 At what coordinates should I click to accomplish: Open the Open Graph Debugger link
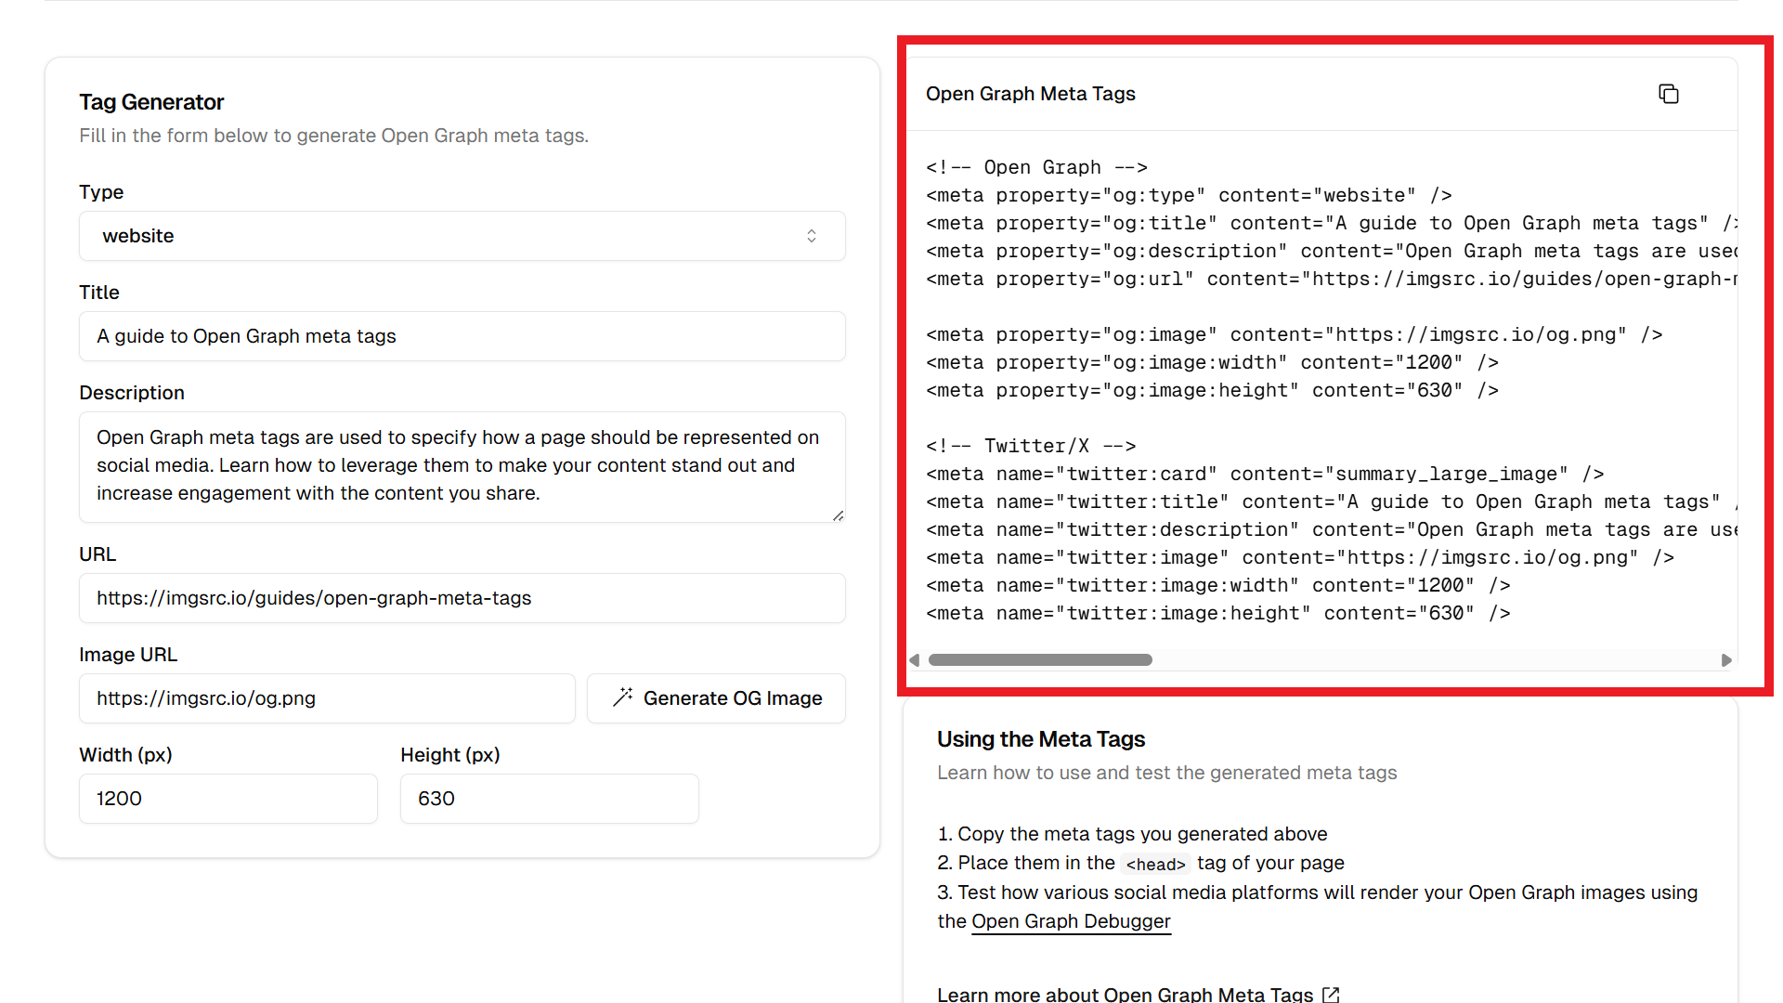(1071, 921)
